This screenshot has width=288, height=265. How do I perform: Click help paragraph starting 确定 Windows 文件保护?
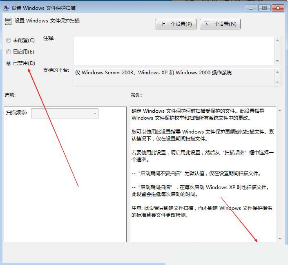pyautogui.click(x=198, y=114)
